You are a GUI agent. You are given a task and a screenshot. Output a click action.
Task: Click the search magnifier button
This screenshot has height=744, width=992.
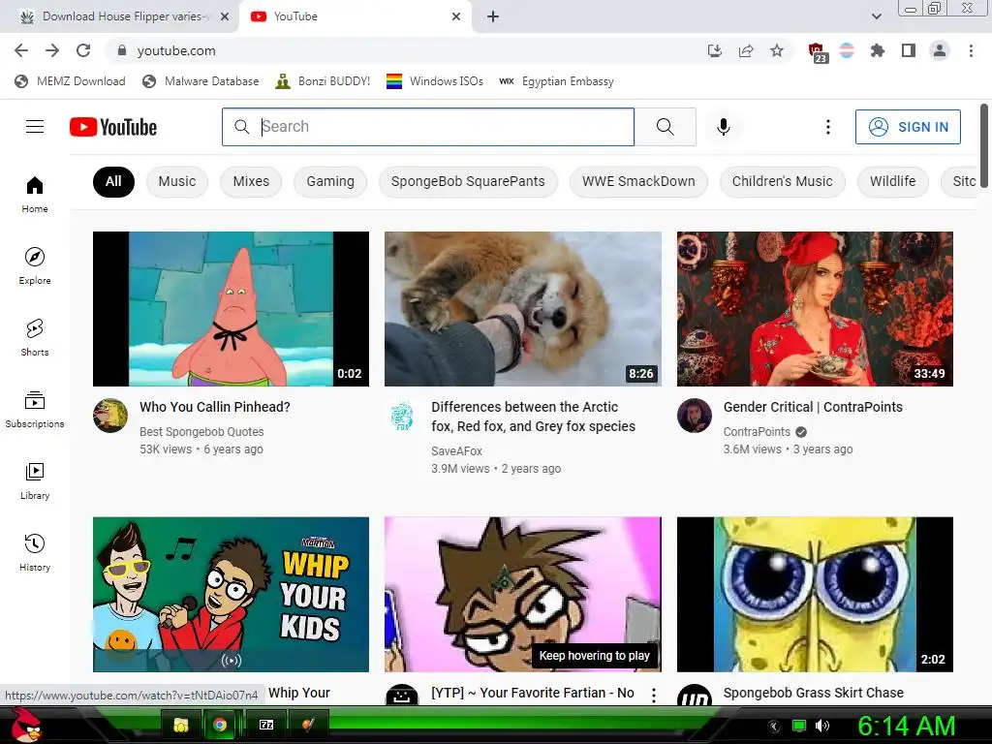665,127
